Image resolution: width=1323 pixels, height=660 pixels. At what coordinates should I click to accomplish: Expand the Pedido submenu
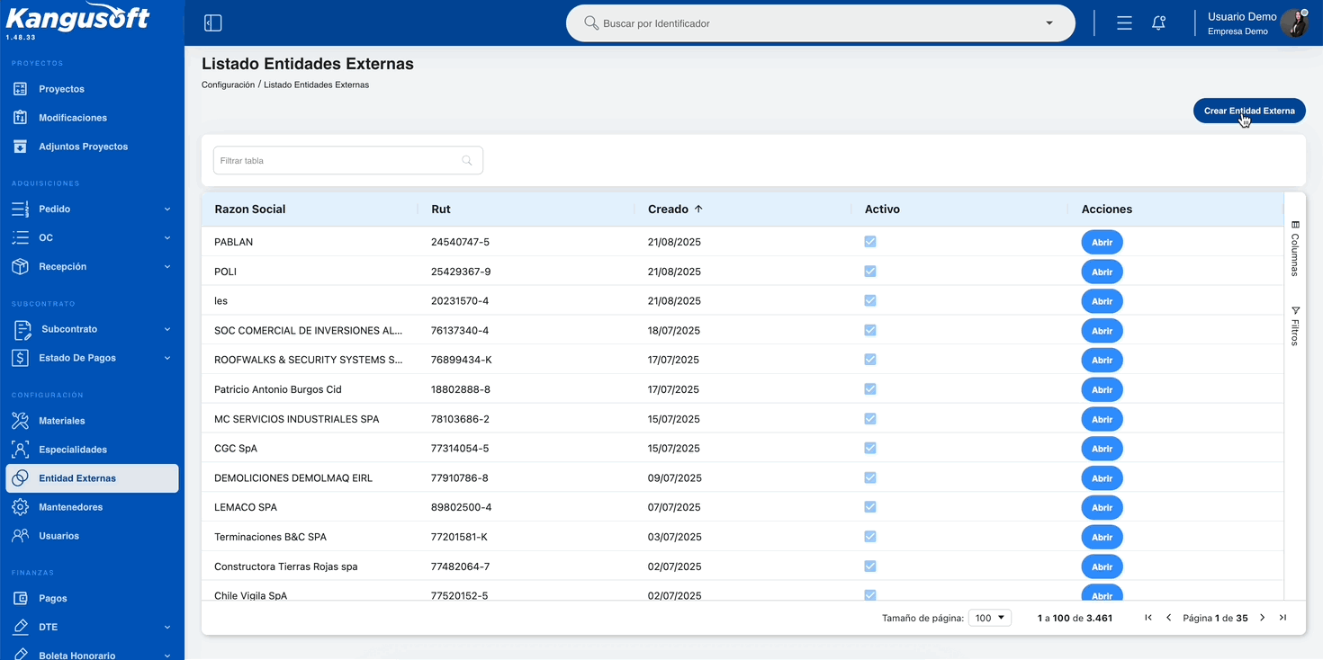(x=167, y=210)
